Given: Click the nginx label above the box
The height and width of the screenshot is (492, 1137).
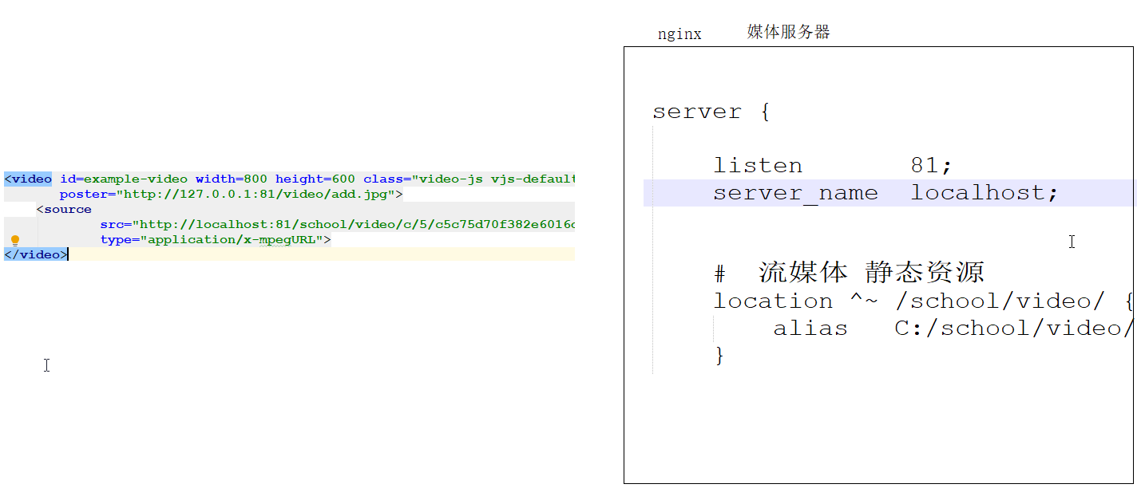Looking at the screenshot, I should [x=679, y=34].
